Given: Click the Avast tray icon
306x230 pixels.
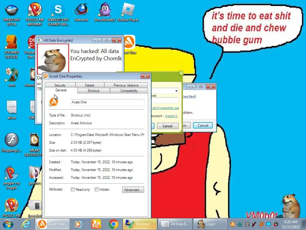Looking at the screenshot, I should tap(232, 224).
